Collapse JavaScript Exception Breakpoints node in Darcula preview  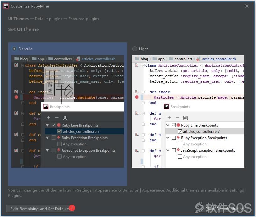pos(47,150)
